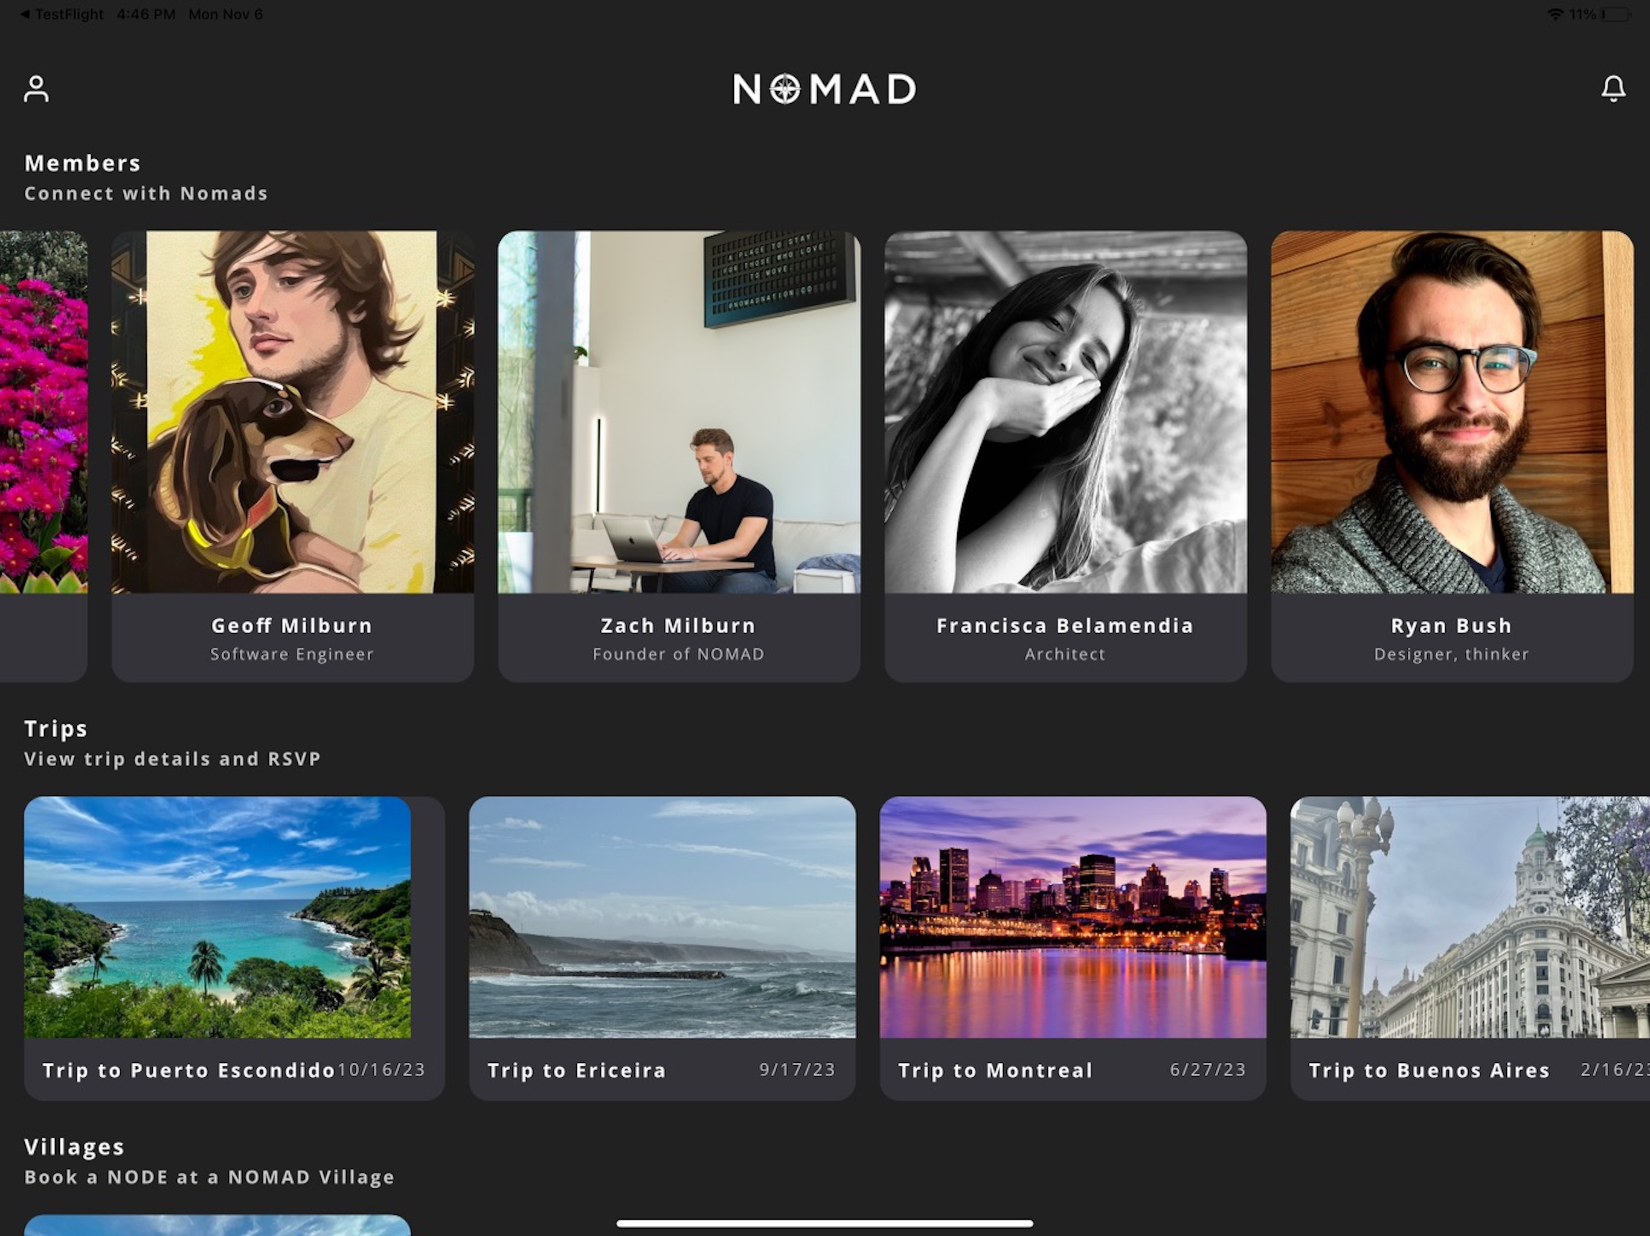Select 'Trip to Puerto Escondido' title
The height and width of the screenshot is (1236, 1650).
188,1071
